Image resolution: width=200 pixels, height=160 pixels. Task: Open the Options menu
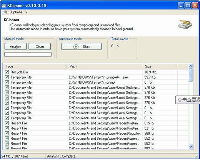coord(17,12)
